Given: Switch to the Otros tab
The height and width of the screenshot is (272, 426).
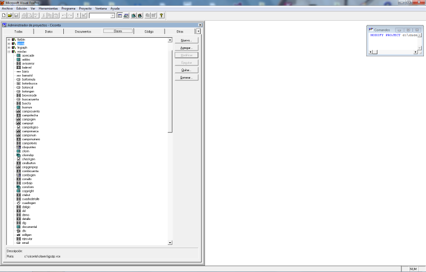Looking at the screenshot, I should pos(180,32).
